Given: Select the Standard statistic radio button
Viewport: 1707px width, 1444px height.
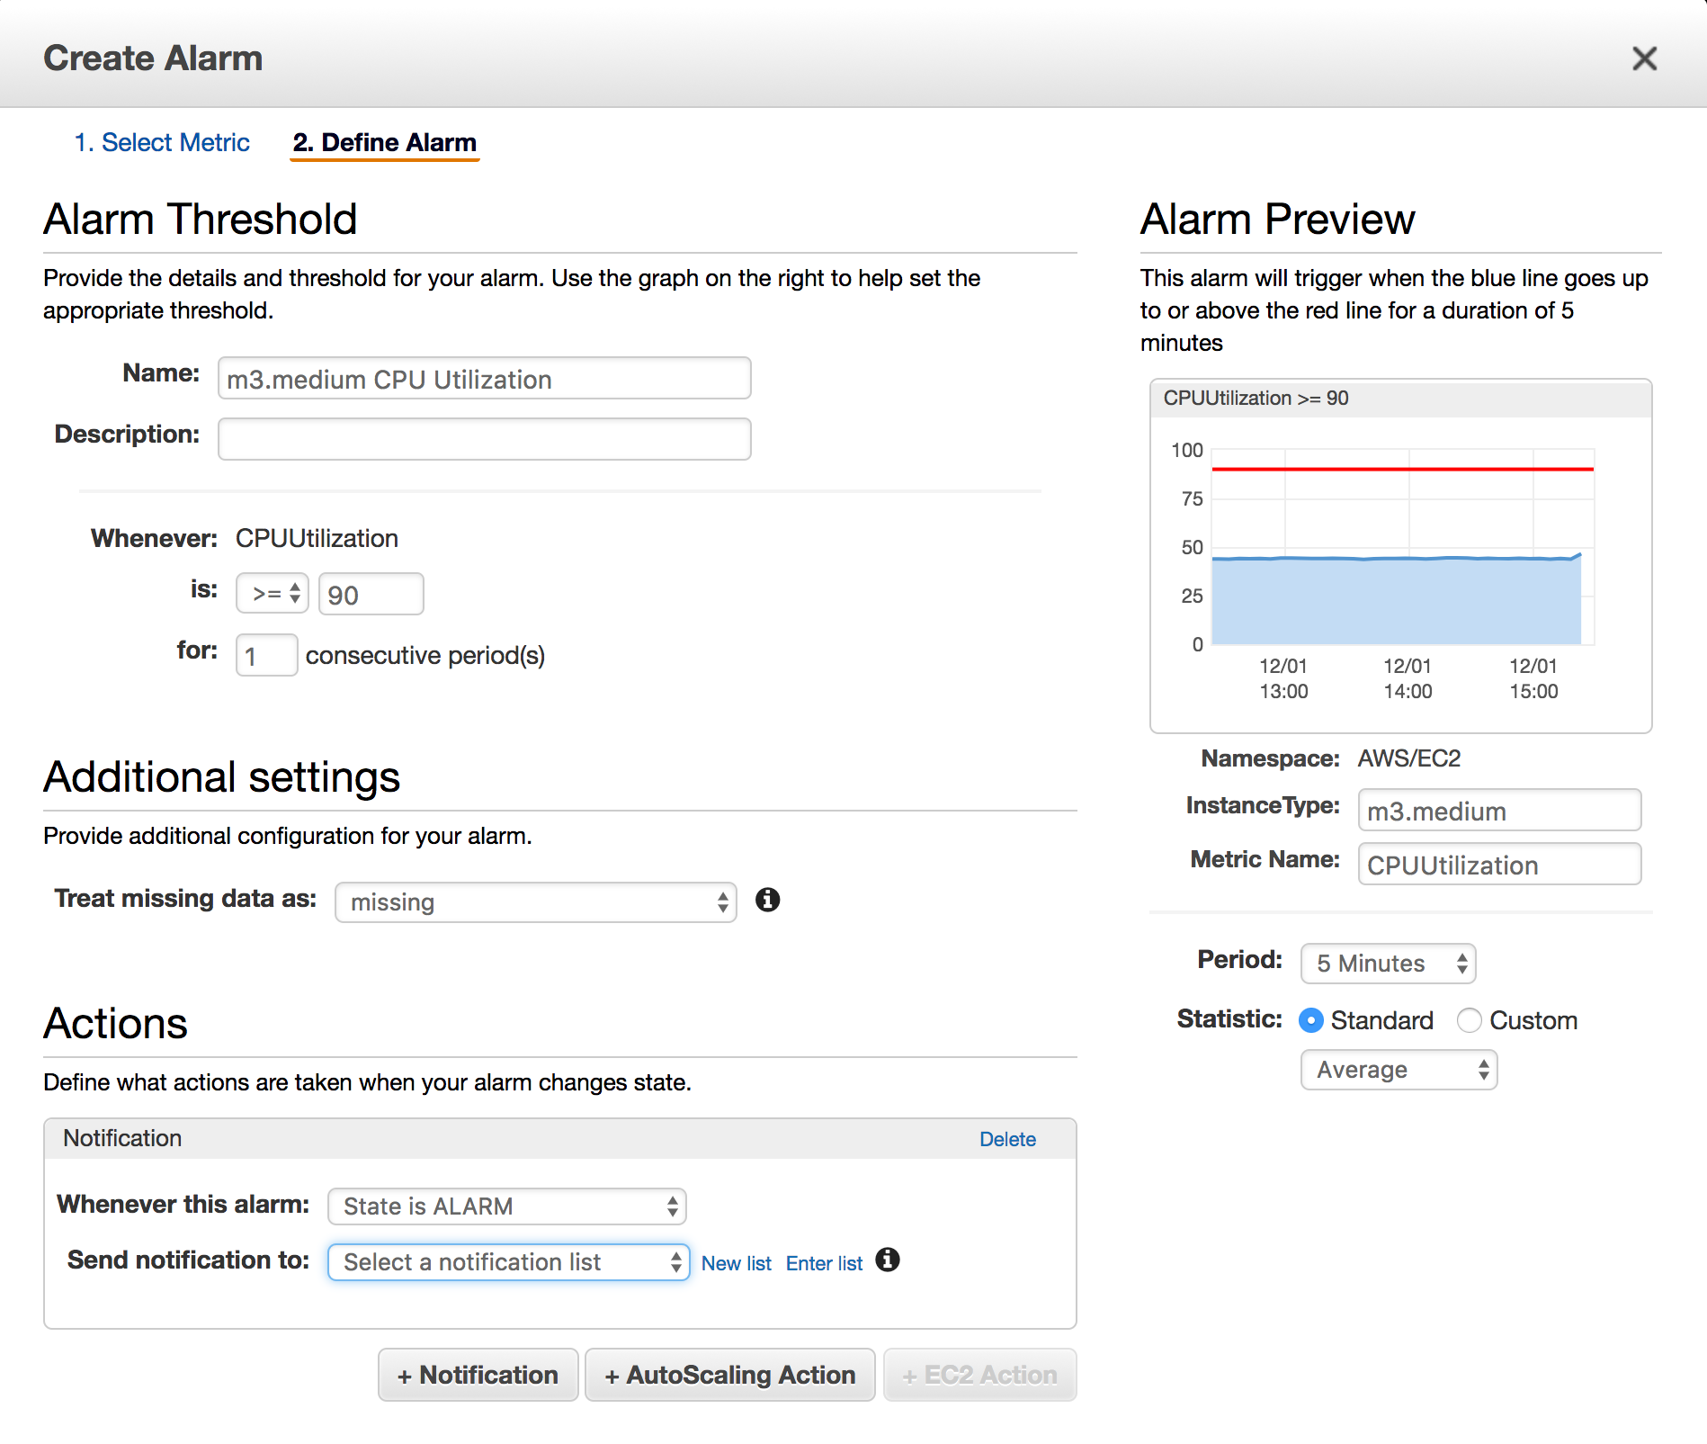Looking at the screenshot, I should [1311, 1020].
